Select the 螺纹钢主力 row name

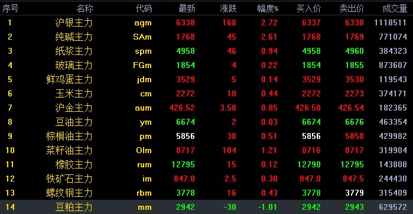coord(69,193)
